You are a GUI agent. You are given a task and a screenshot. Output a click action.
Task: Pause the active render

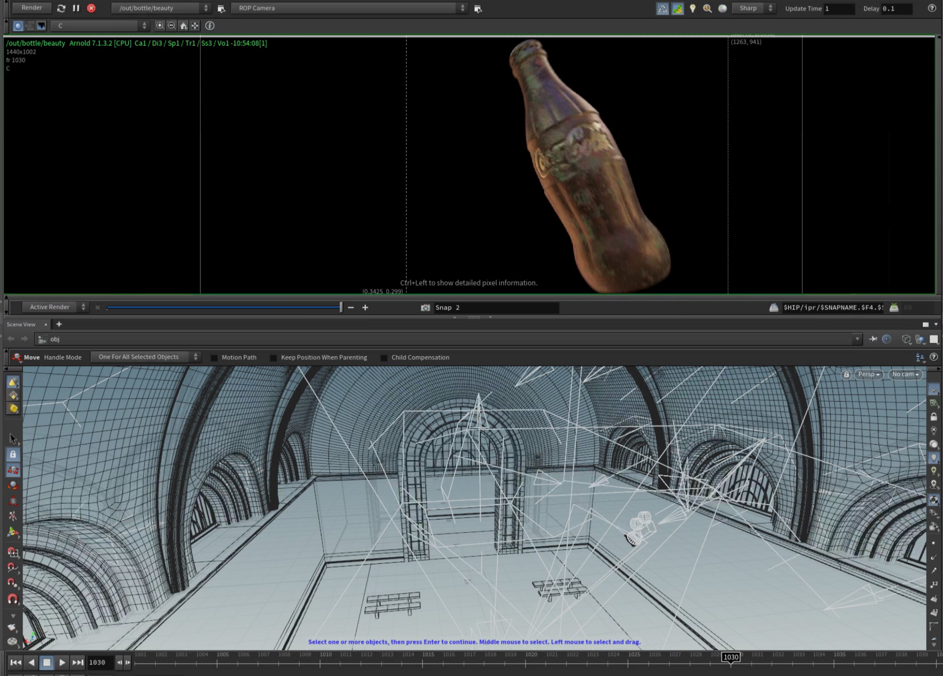pyautogui.click(x=76, y=8)
